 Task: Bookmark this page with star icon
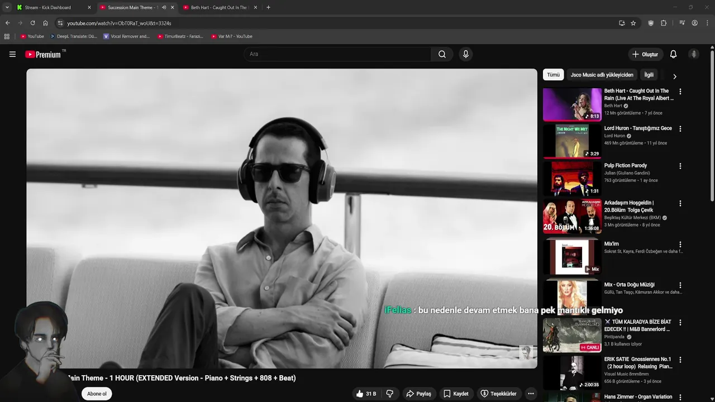coord(633,23)
